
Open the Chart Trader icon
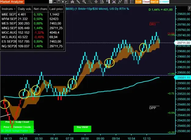(x=108, y=2)
